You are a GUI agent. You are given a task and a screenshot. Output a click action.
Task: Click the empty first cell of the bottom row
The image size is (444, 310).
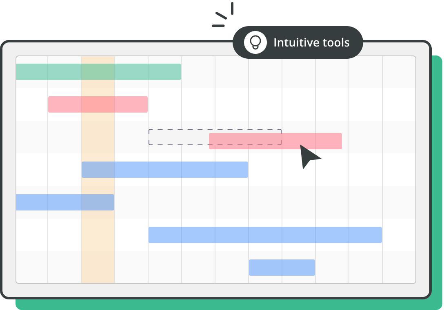point(32,267)
